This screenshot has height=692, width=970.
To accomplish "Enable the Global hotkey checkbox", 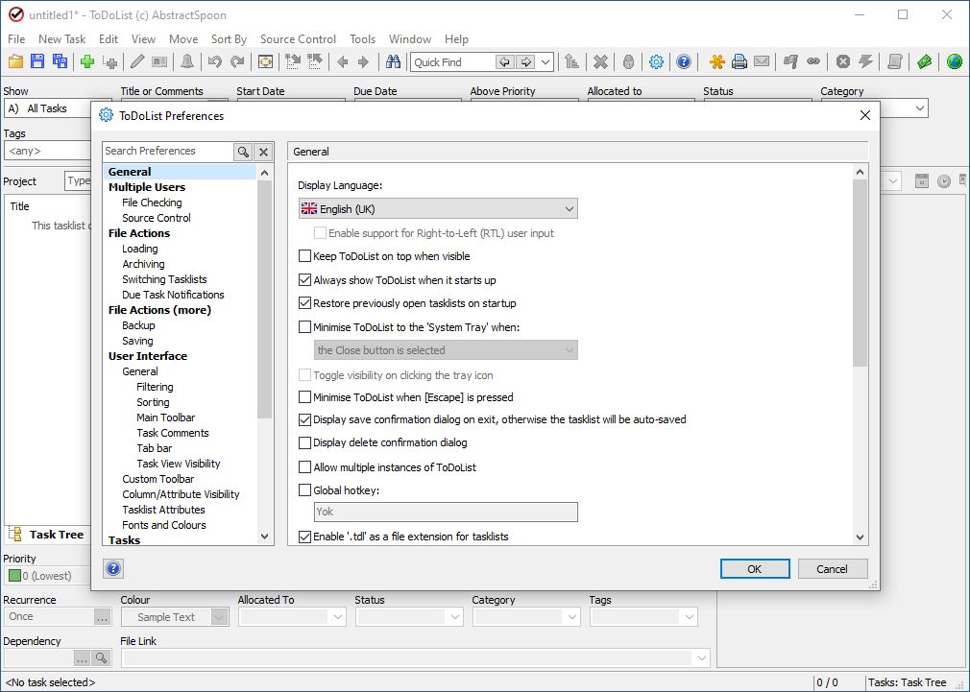I will pyautogui.click(x=304, y=490).
